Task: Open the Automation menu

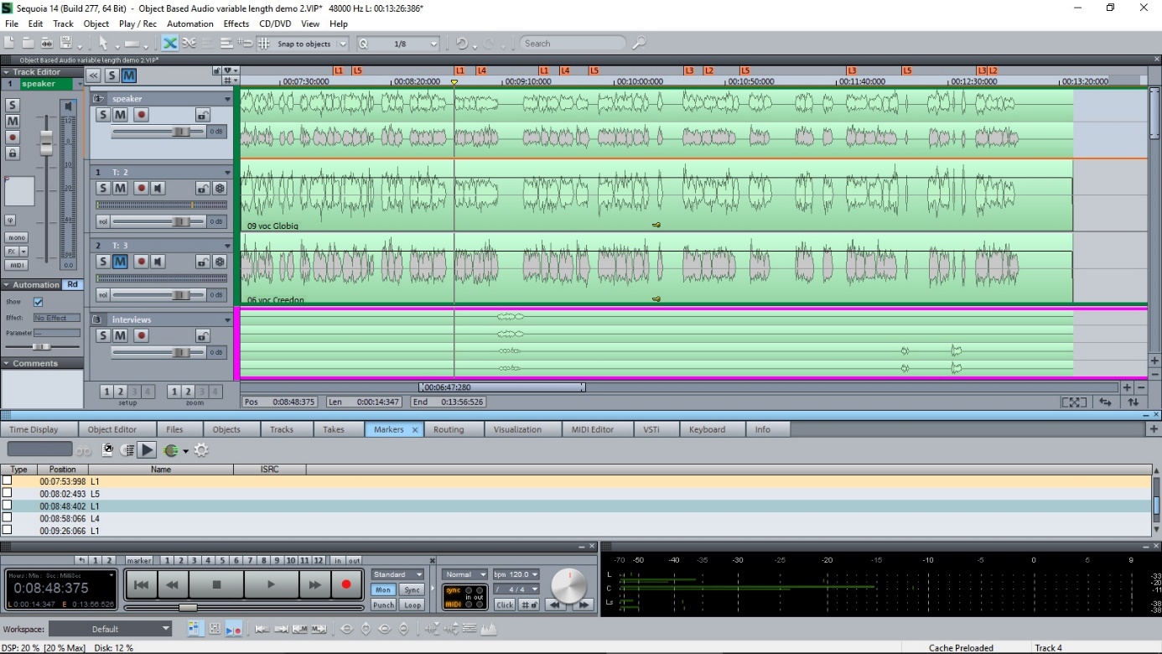Action: [190, 23]
